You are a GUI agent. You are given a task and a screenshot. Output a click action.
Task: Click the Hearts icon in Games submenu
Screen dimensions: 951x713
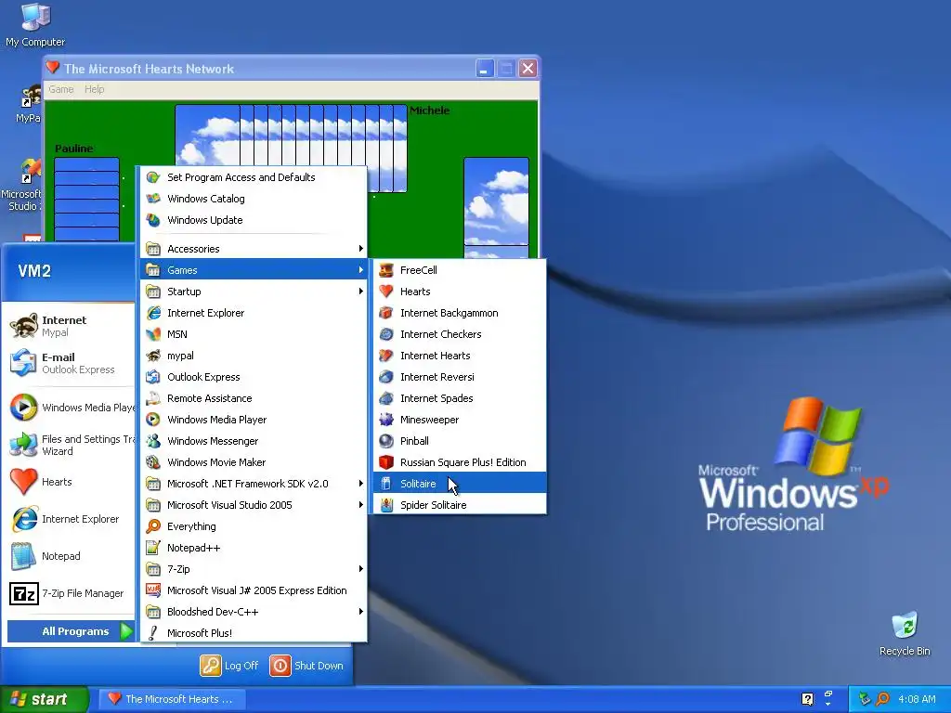coord(386,291)
